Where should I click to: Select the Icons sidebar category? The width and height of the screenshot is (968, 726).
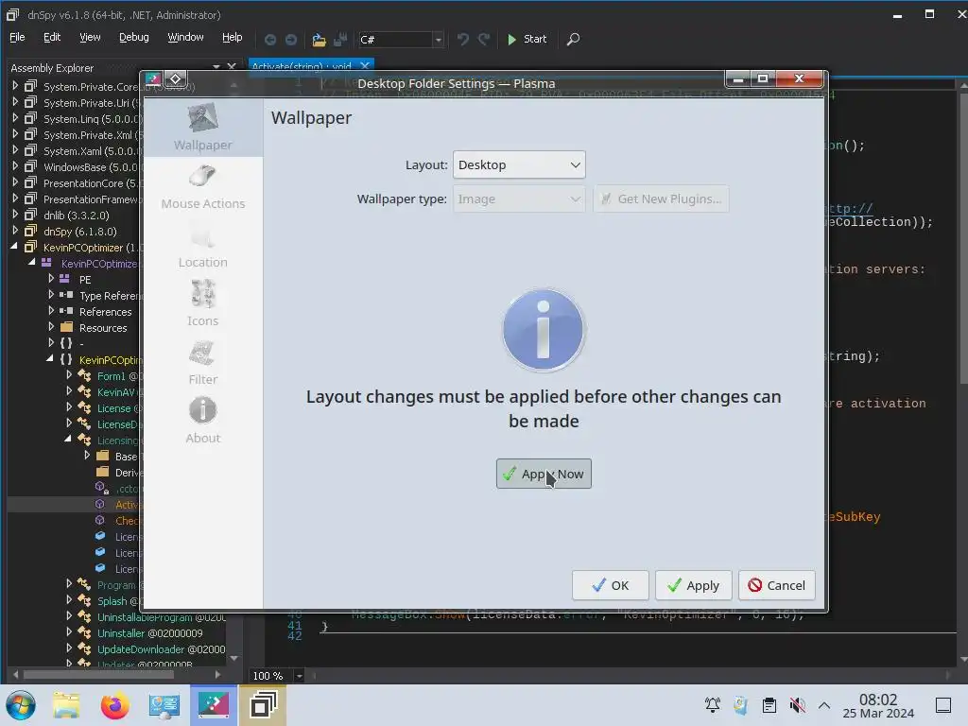[x=203, y=305]
